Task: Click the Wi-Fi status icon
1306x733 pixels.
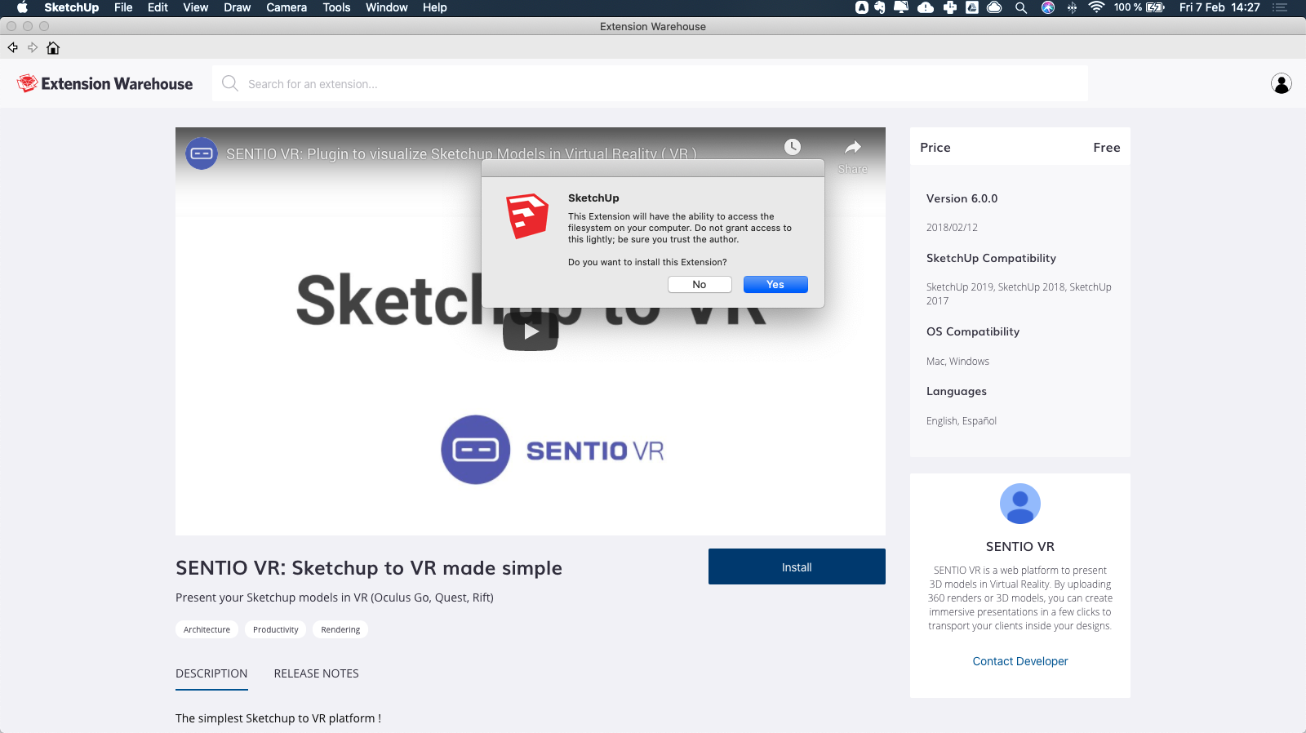Action: (x=1097, y=7)
